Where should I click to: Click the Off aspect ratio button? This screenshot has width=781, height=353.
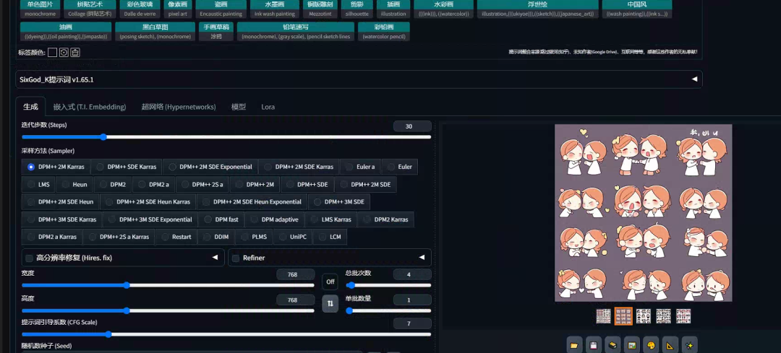330,282
